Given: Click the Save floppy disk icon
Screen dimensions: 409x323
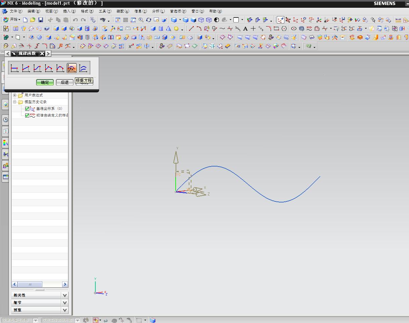Looking at the screenshot, I should point(41,20).
